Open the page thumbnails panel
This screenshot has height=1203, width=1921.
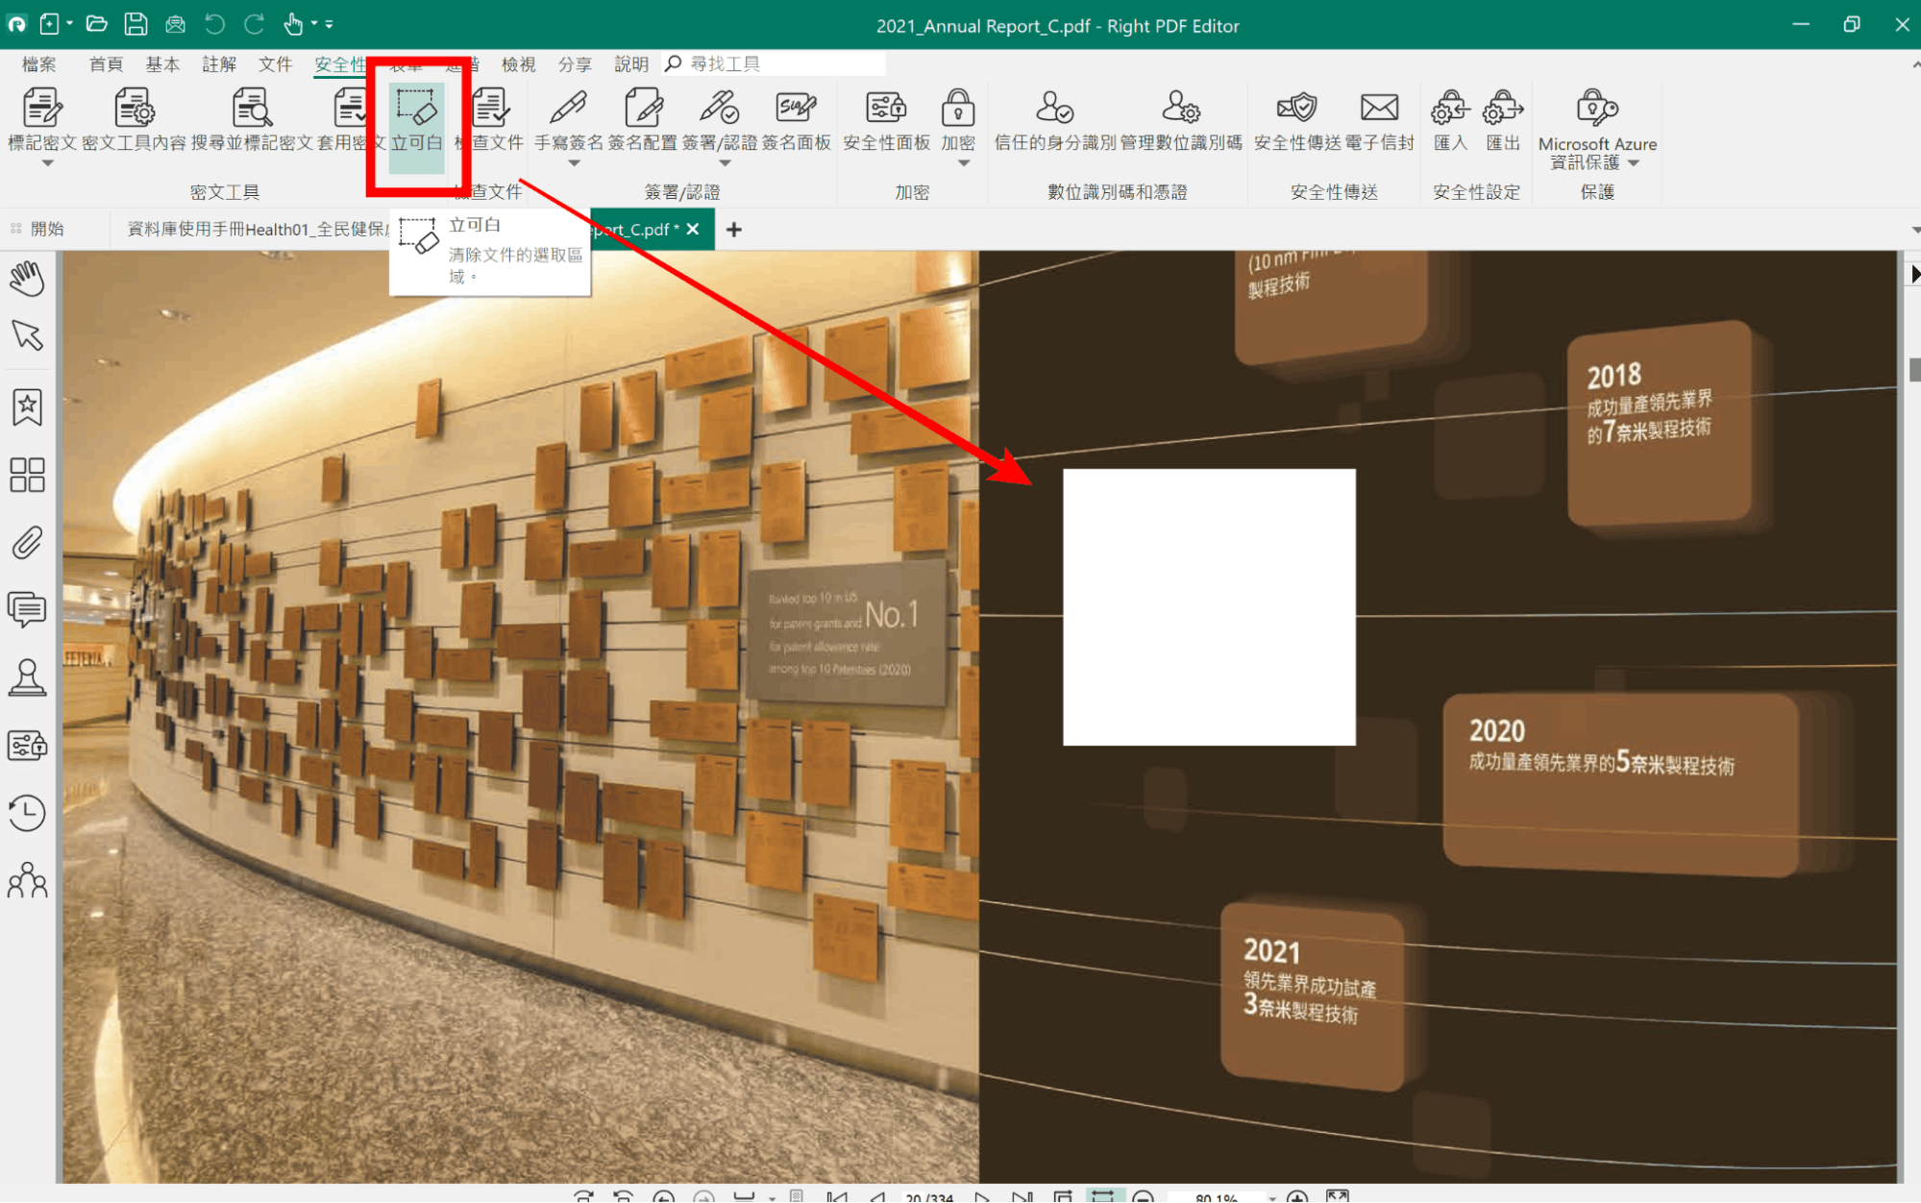(27, 475)
